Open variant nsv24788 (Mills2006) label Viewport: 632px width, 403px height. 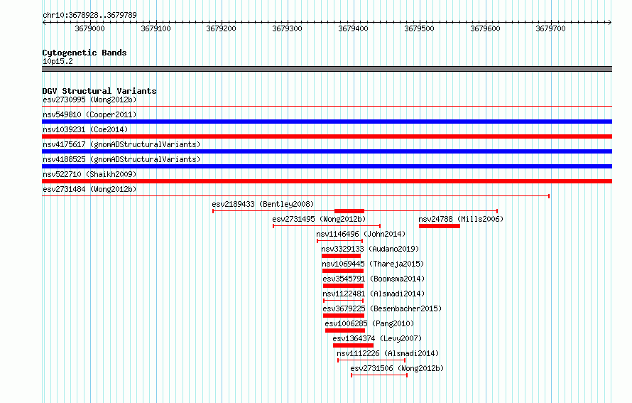[461, 219]
